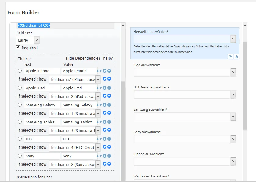Viewport: 256px width, 182px height.
Task: Move Apple iPhone choice up arrow
Action: (101, 71)
